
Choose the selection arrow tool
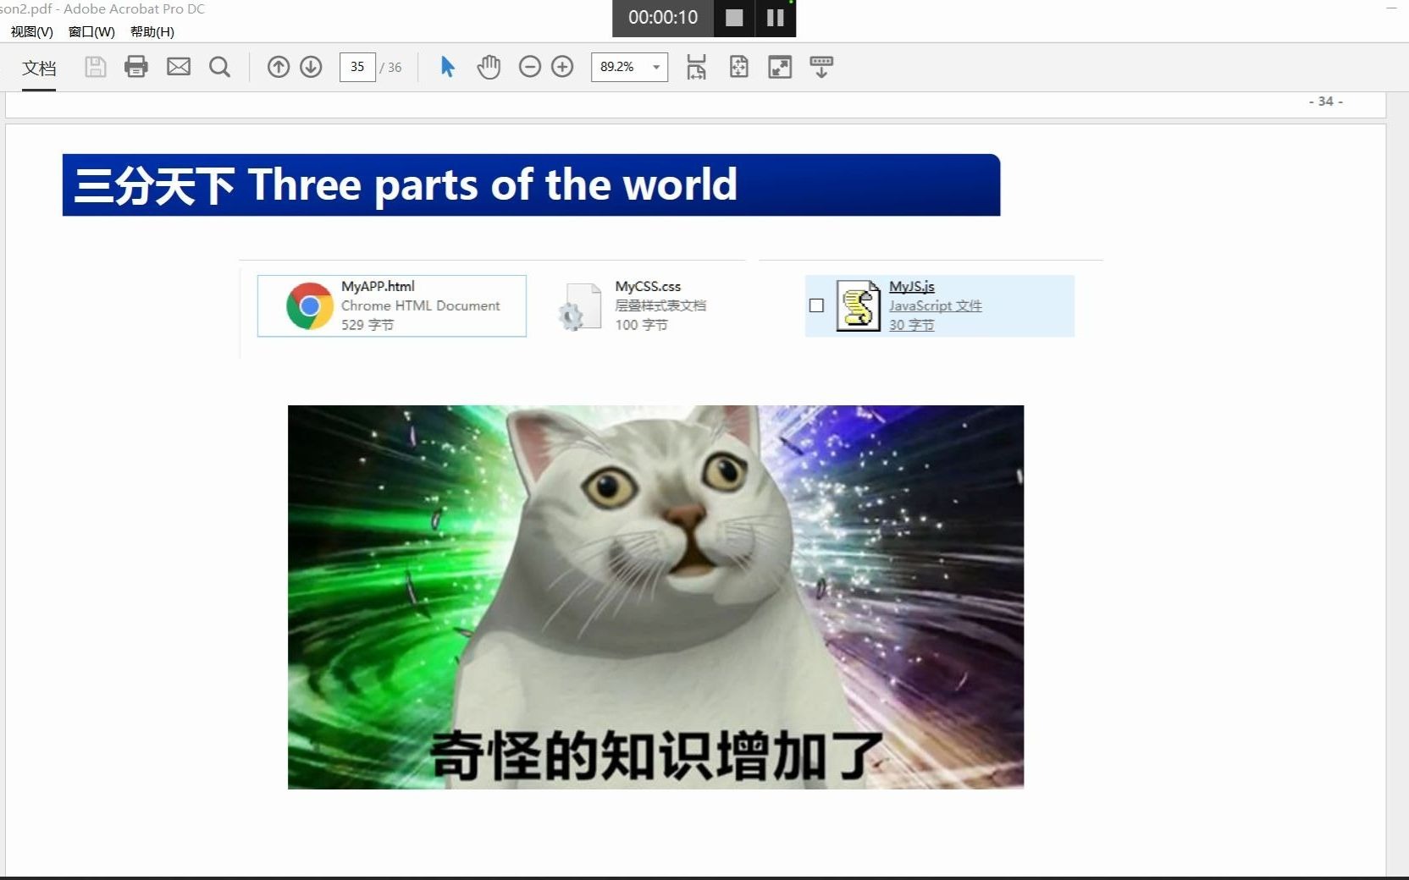448,67
